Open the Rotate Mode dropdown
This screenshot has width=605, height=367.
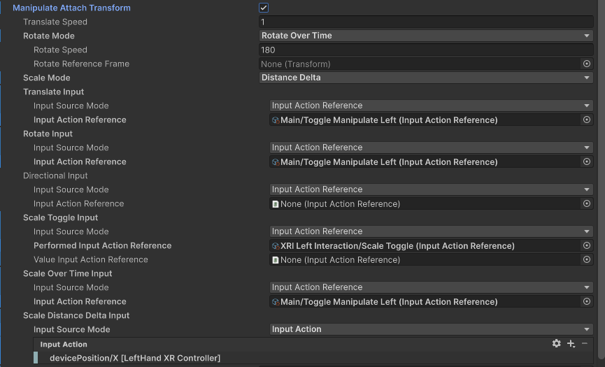pyautogui.click(x=426, y=36)
